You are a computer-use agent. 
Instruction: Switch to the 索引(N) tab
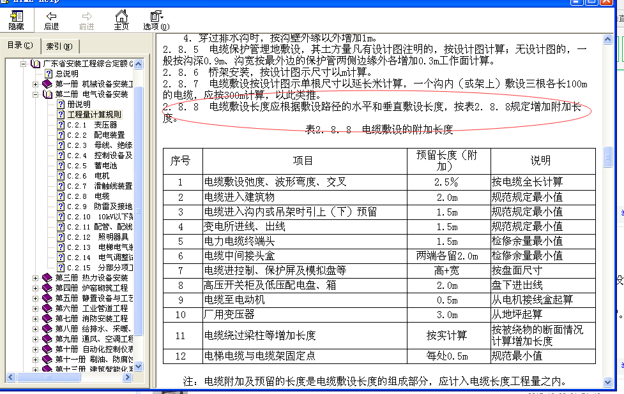(x=59, y=46)
